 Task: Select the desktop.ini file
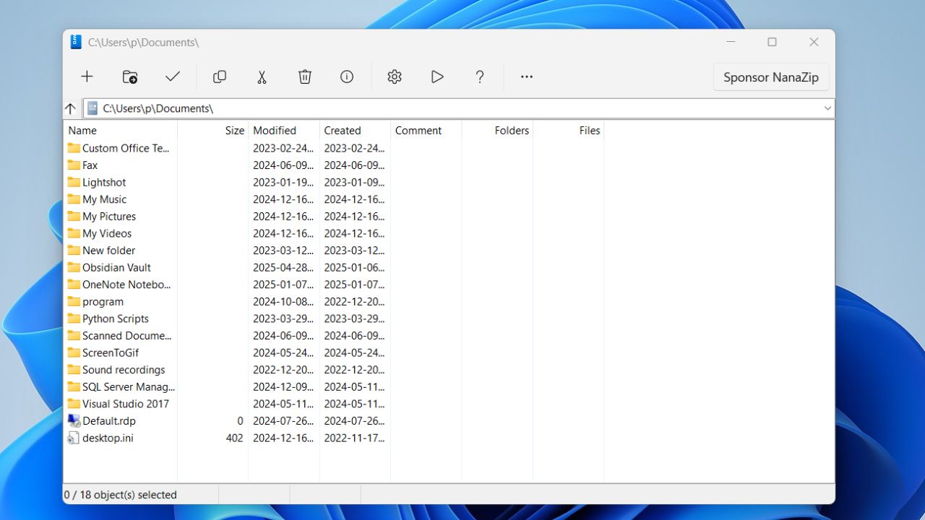tap(107, 438)
